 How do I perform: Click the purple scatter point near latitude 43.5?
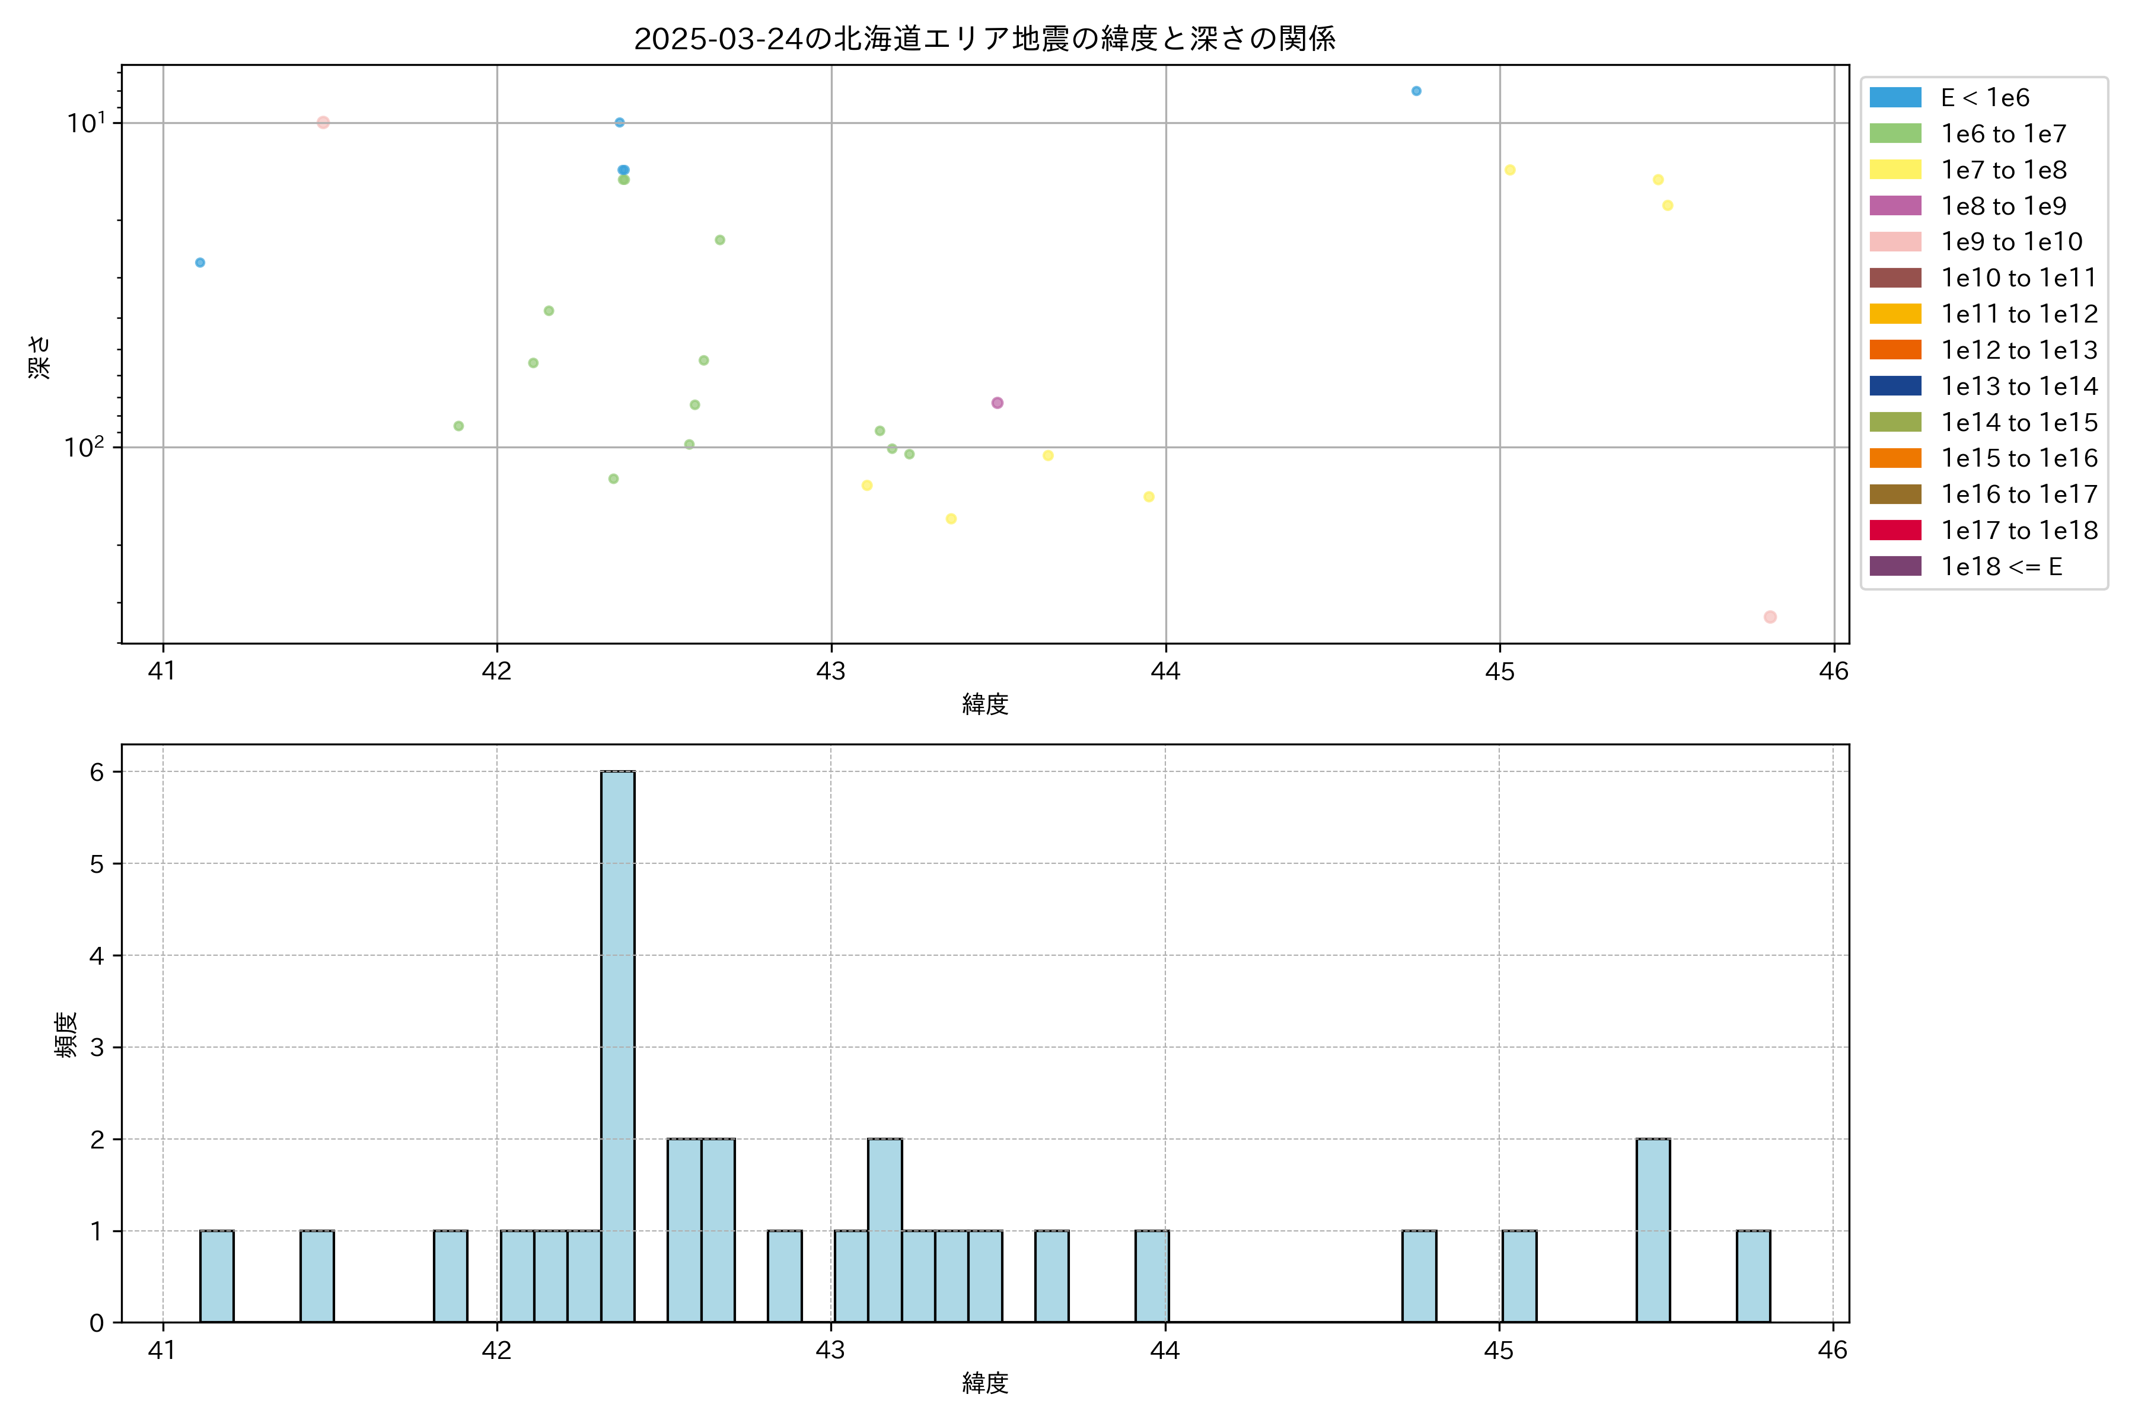point(997,403)
